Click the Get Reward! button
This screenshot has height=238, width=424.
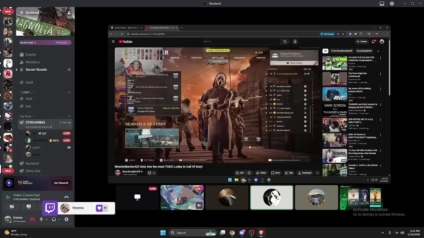(61, 183)
